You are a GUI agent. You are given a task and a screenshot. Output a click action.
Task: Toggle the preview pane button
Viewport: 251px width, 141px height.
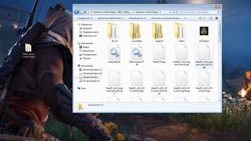(x=210, y=18)
